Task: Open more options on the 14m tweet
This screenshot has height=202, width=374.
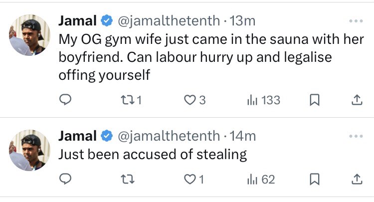Action: (356, 136)
